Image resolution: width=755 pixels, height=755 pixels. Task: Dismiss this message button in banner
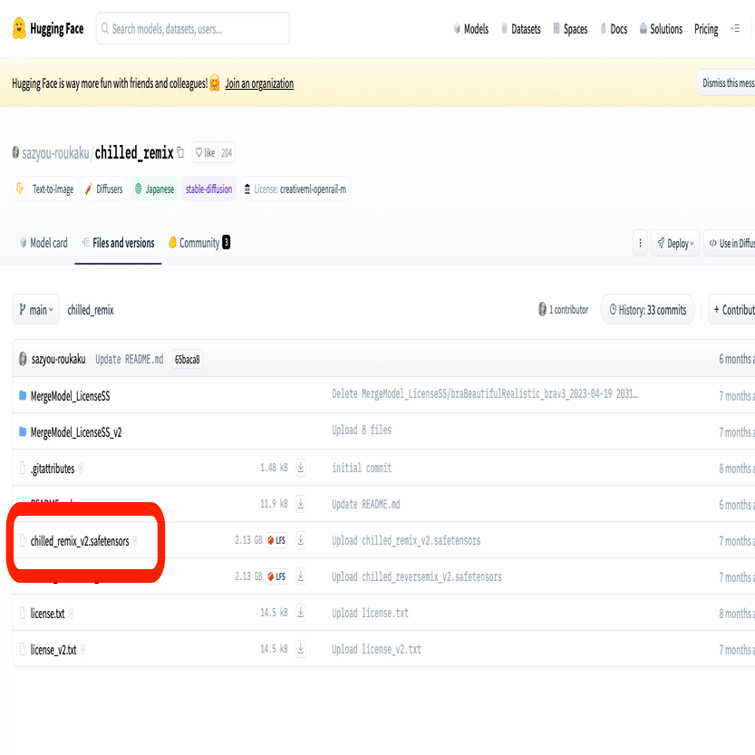[x=726, y=82]
